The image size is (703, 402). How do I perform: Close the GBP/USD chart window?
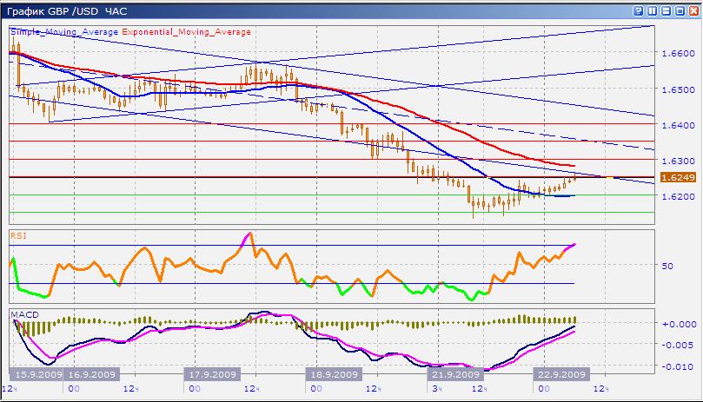tap(692, 10)
